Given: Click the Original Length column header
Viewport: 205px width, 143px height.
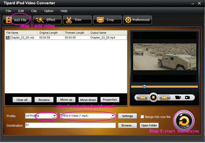Looking at the screenshot, I should point(50,33).
